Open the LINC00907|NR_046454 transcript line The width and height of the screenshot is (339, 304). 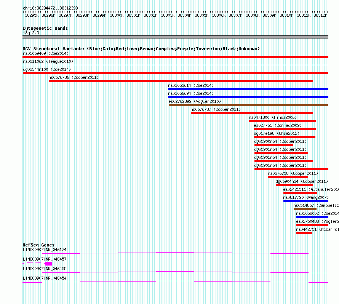(x=175, y=282)
